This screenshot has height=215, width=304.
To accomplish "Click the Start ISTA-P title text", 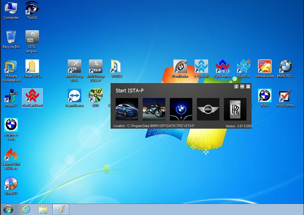I will [x=130, y=91].
